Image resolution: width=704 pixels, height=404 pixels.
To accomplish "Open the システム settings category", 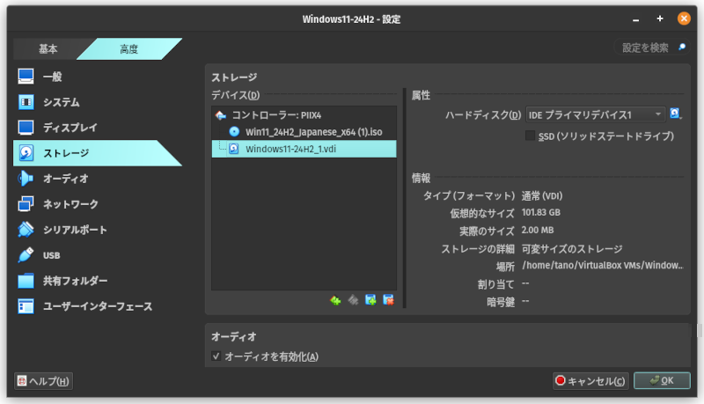I will pyautogui.click(x=62, y=102).
